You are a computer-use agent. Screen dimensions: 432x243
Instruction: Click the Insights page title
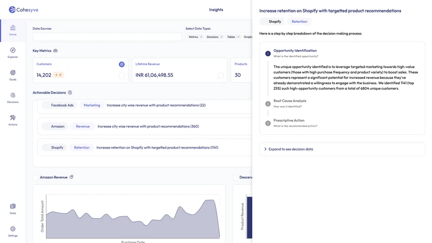click(216, 10)
